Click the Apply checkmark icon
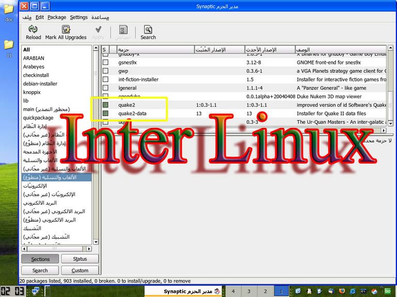Image resolution: width=397 pixels, height=297 pixels. (x=98, y=29)
